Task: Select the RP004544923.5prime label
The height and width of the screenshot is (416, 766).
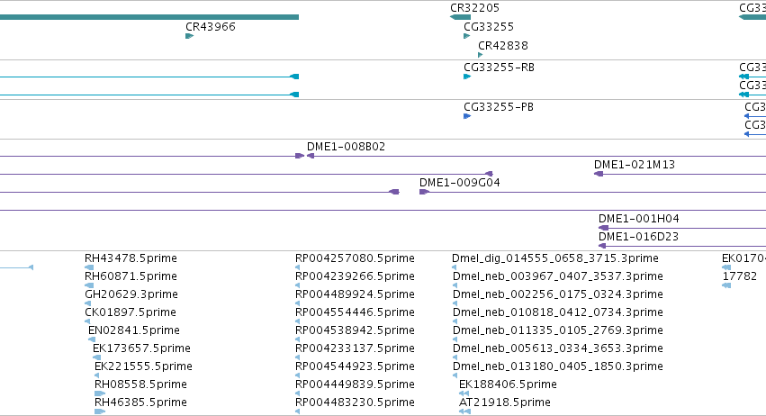Action: click(x=356, y=366)
